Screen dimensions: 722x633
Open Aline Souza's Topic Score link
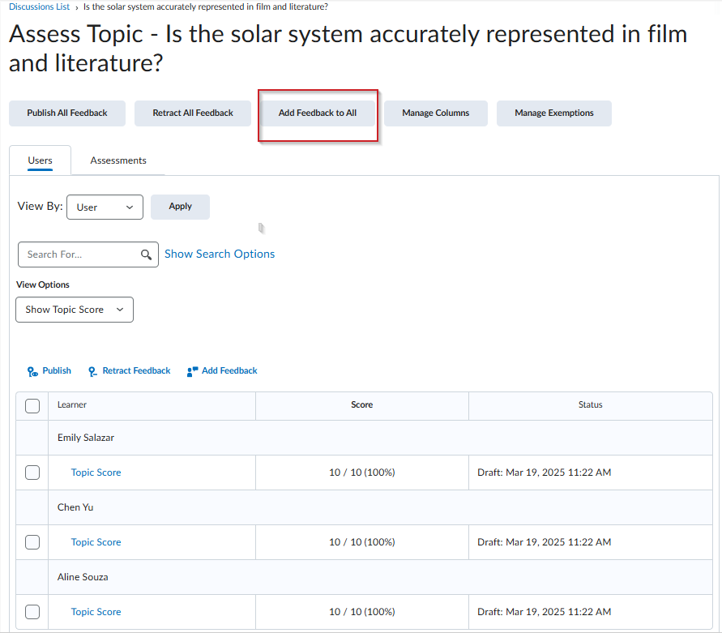(96, 612)
